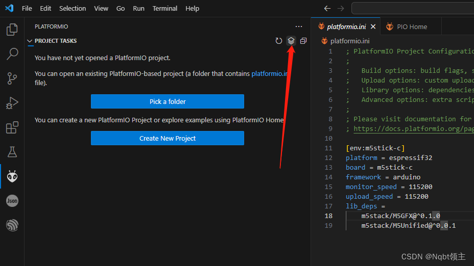Collapse the PROJECT TASKS section
Screen dimensions: 474x266
pos(30,41)
